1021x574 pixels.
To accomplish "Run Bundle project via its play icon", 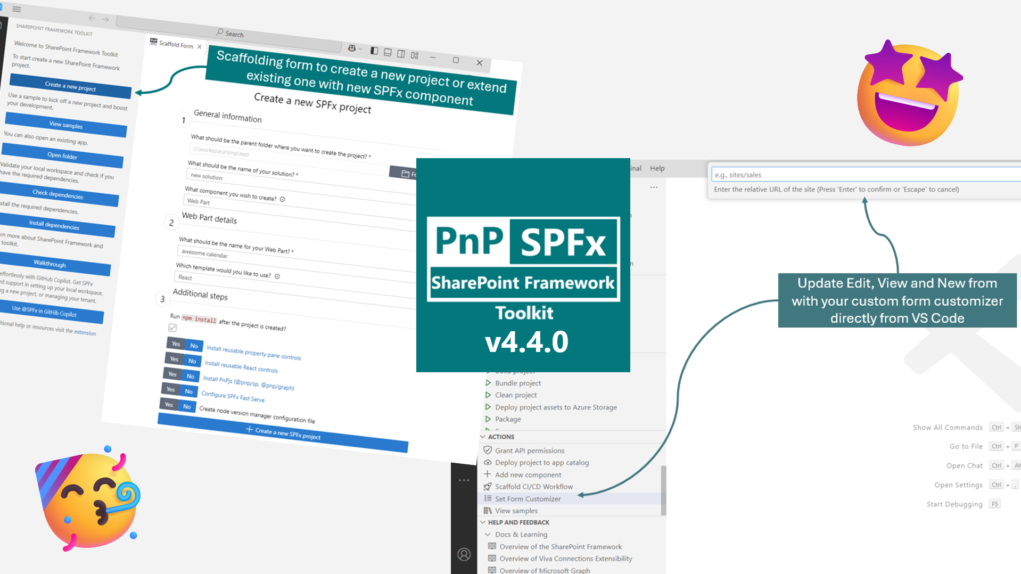I will 488,383.
